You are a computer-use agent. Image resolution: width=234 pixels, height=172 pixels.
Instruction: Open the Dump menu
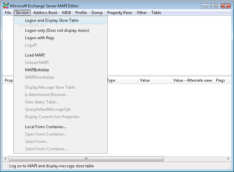(x=97, y=13)
